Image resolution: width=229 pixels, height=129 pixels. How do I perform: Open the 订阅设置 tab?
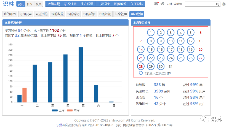coord(26,14)
